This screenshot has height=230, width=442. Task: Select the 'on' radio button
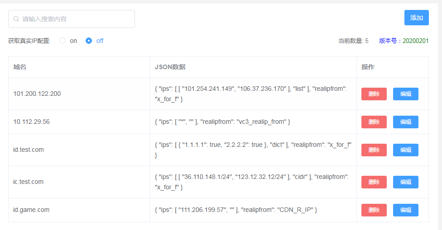[x=62, y=41]
